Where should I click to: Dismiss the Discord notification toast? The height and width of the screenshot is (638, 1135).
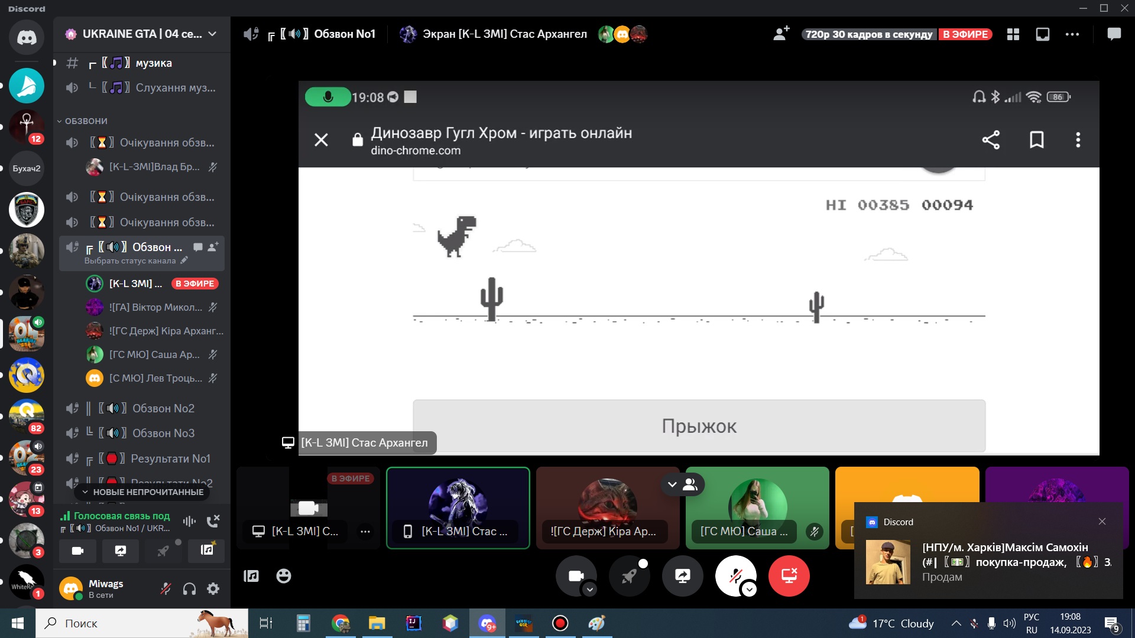1102,522
